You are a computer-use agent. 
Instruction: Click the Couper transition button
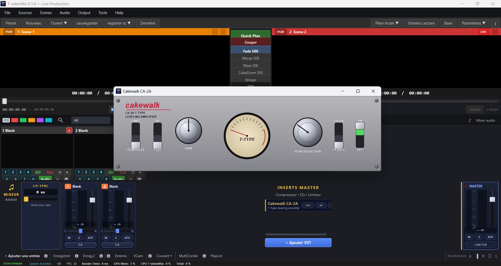coord(250,42)
